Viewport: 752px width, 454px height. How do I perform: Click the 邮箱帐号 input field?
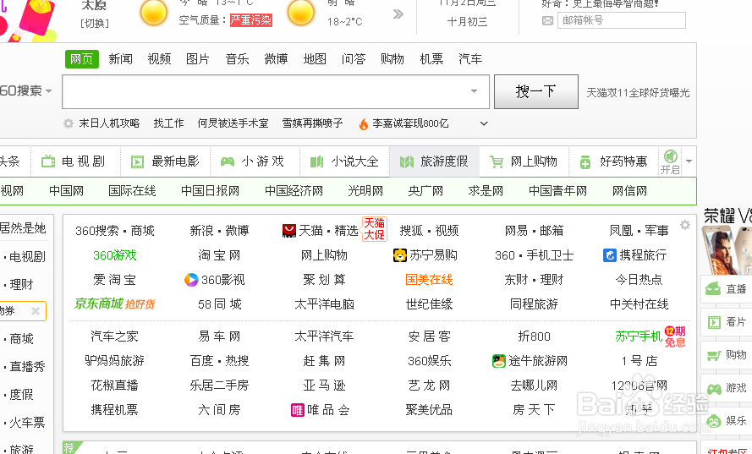[622, 20]
